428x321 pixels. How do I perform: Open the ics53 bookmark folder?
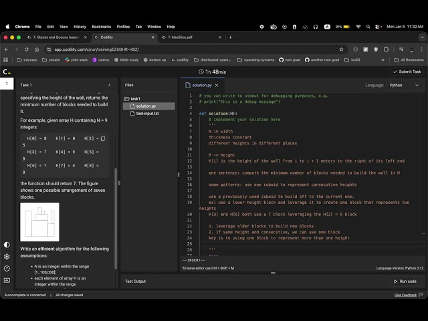click(352, 60)
